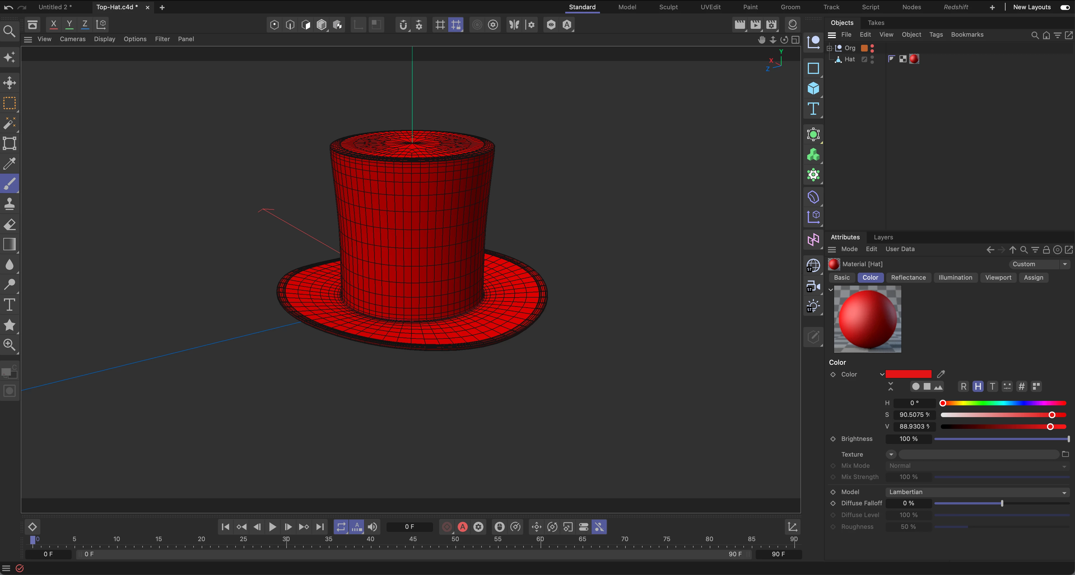
Task: Click the material preview sphere thumbnail
Action: [867, 319]
